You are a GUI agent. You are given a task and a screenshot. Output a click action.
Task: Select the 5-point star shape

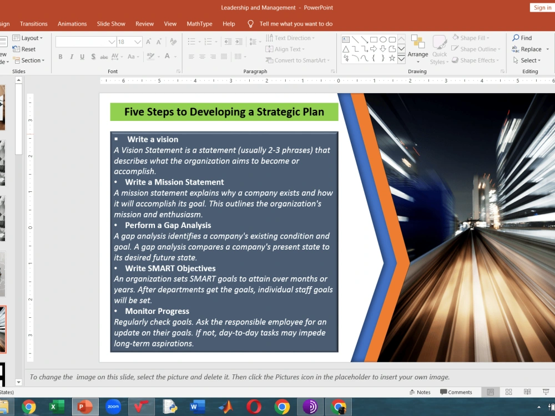[392, 58]
